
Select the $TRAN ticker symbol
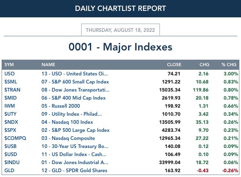coord(12,90)
